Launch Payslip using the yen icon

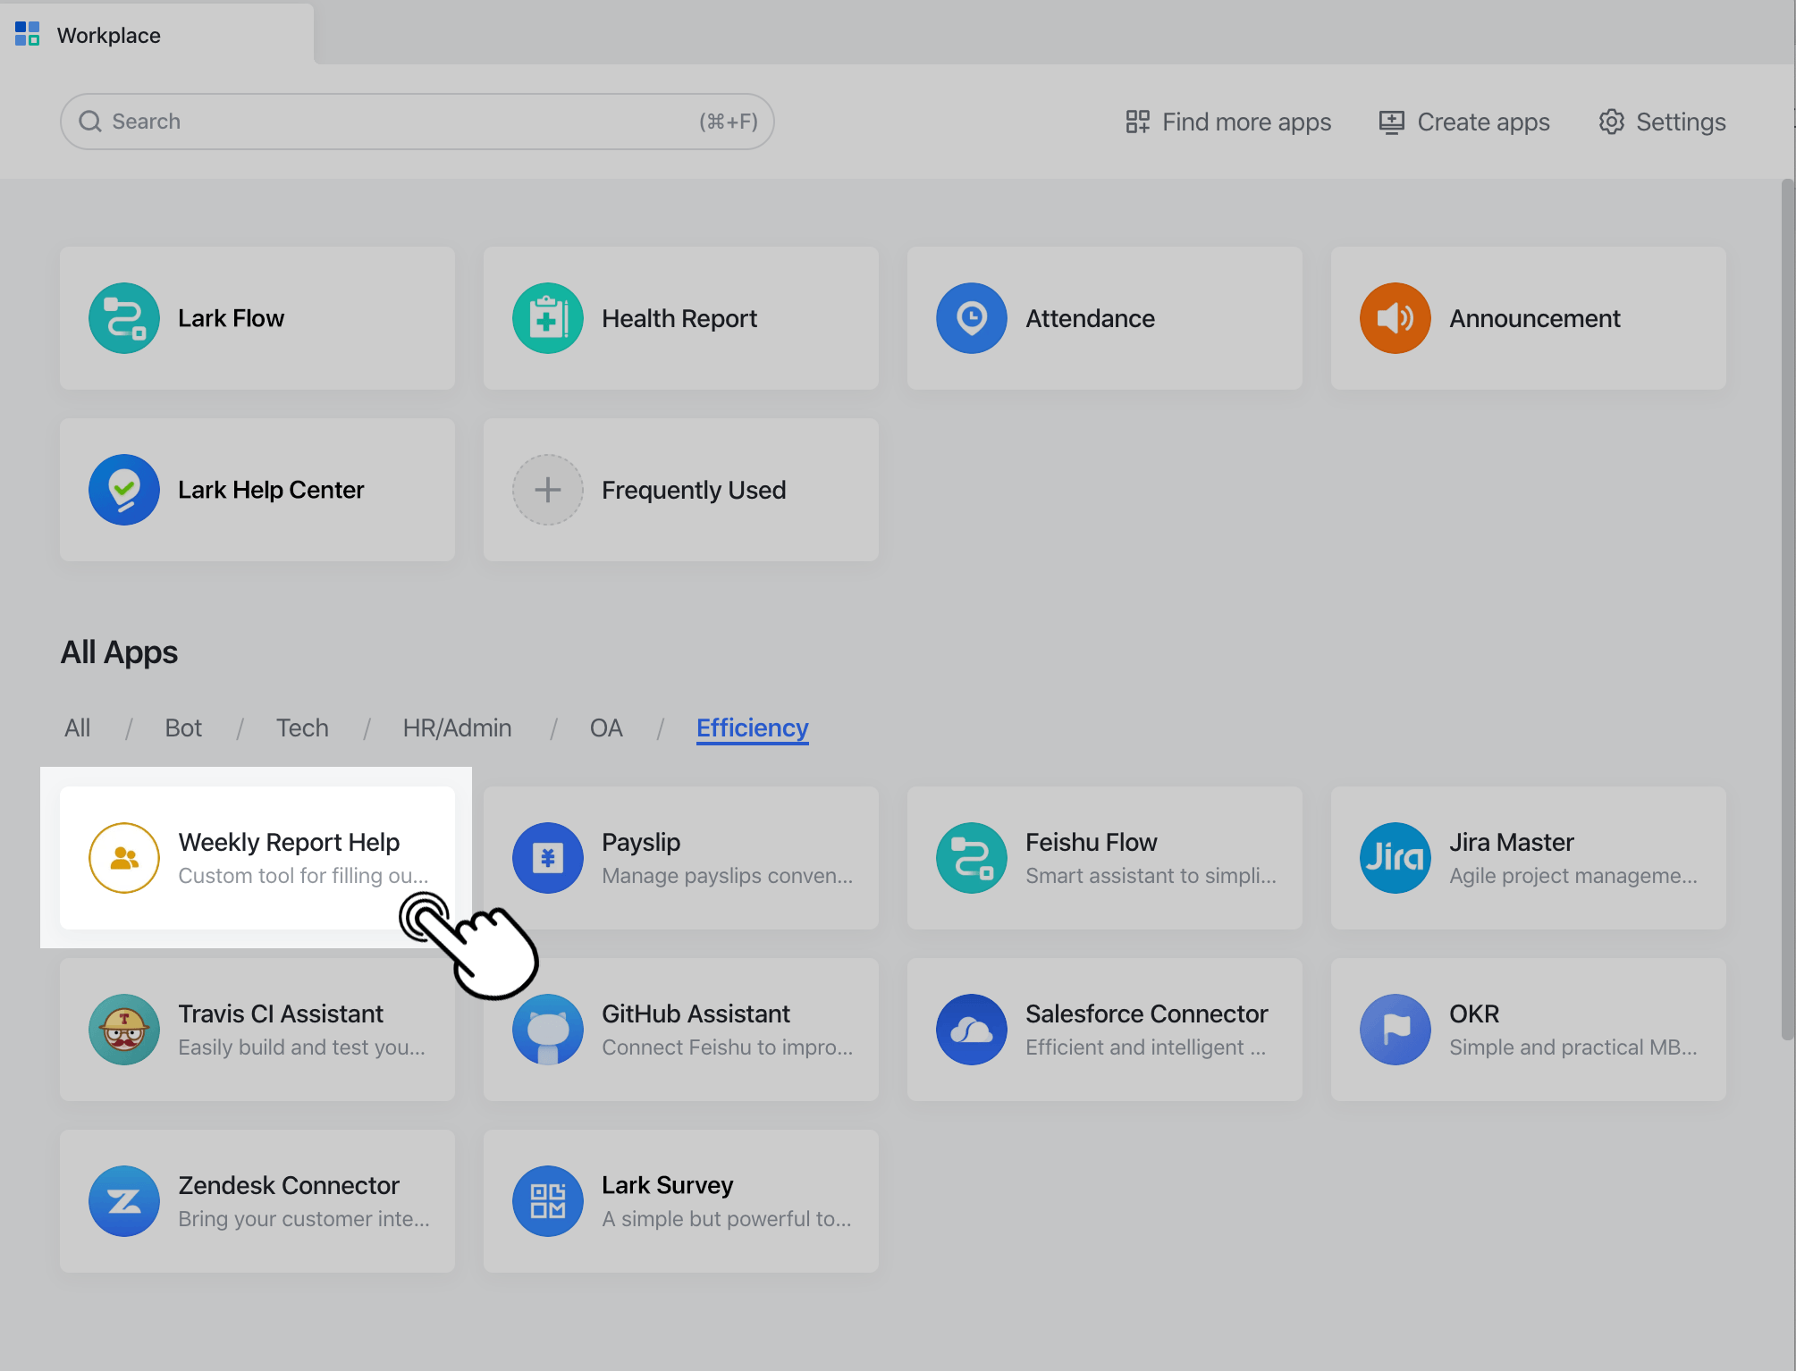click(548, 857)
